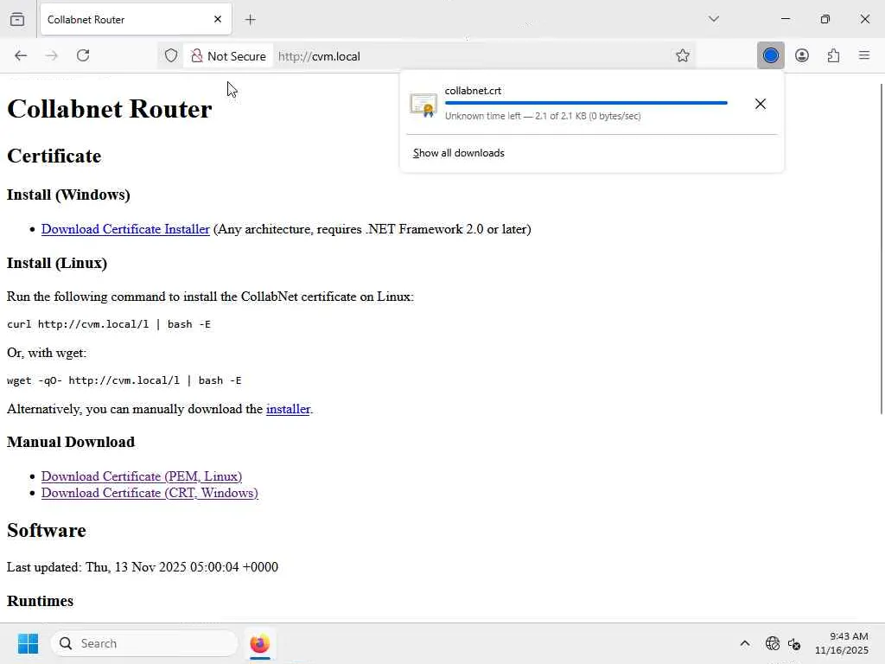Open Firefox View tab list icon
Image resolution: width=885 pixels, height=664 pixels.
pos(17,19)
